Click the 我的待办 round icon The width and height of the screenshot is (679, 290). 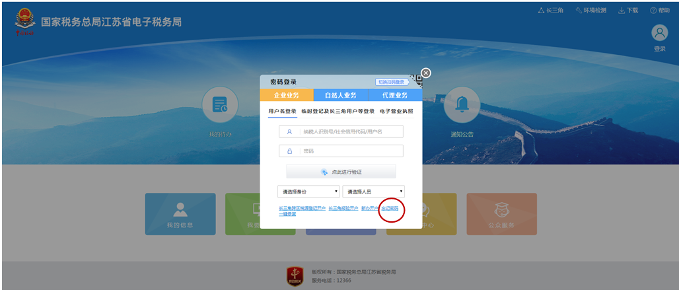point(220,105)
